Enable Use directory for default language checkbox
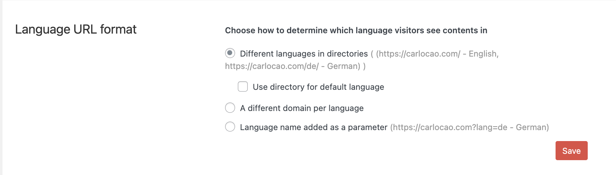This screenshot has height=175, width=616. 243,87
